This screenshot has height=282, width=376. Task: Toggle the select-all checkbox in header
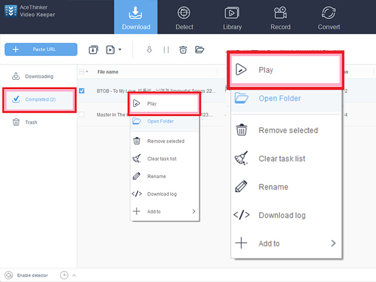[x=82, y=72]
